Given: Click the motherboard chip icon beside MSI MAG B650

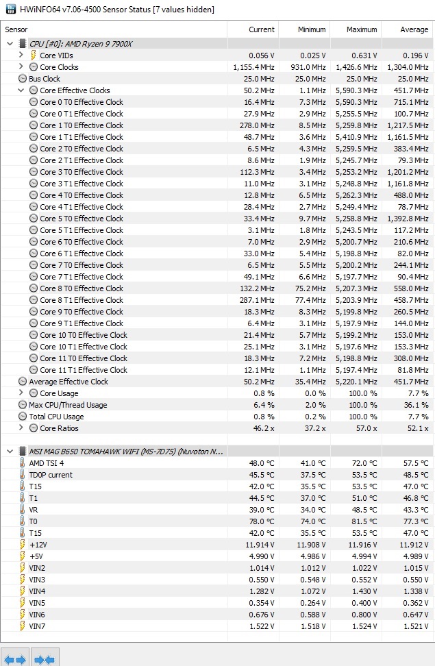Looking at the screenshot, I should tap(22, 452).
